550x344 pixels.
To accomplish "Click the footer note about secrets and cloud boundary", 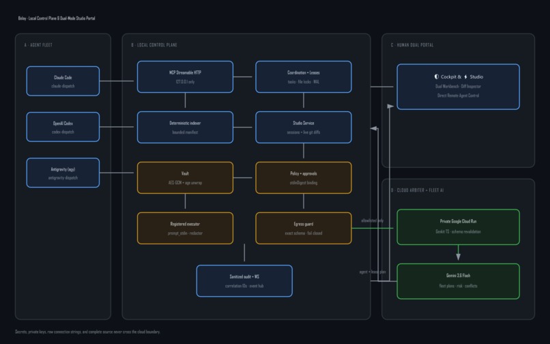I will [x=88, y=332].
